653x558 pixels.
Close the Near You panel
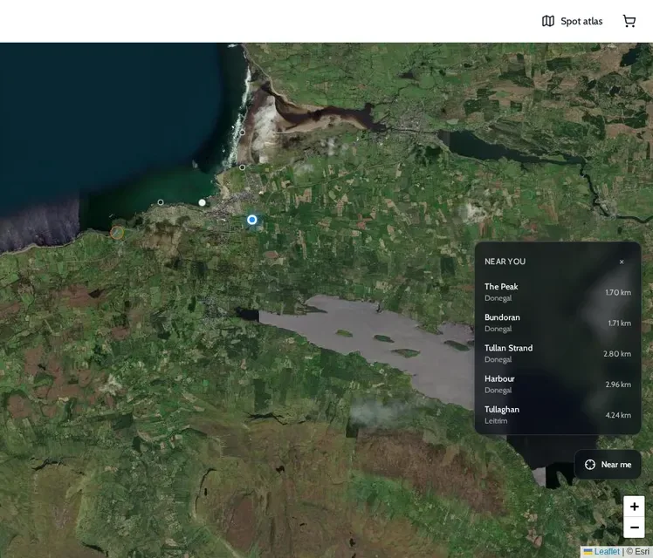coord(622,262)
